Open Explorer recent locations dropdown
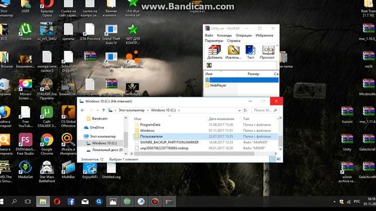The height and width of the screenshot is (211, 376). pos(98,110)
